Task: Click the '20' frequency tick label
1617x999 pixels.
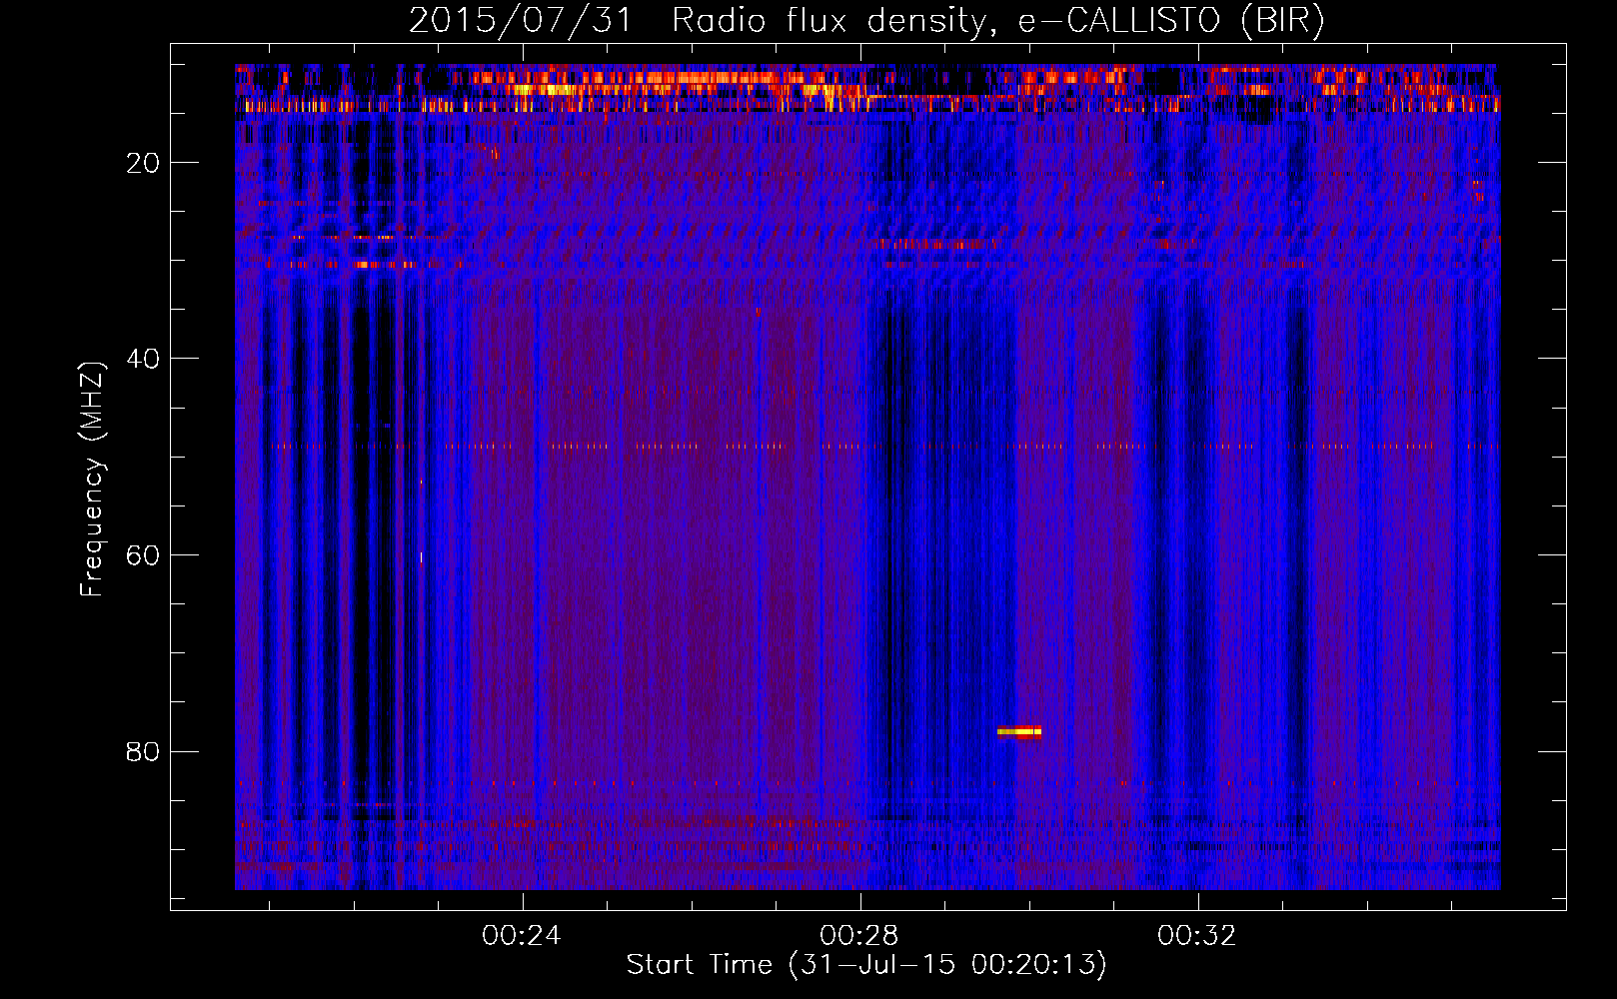Action: tap(144, 163)
